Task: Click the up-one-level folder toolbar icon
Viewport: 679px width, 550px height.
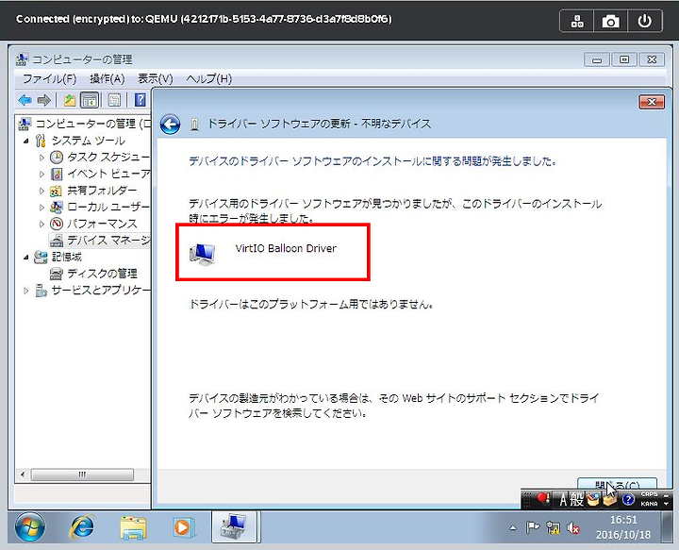Action: coord(69,100)
